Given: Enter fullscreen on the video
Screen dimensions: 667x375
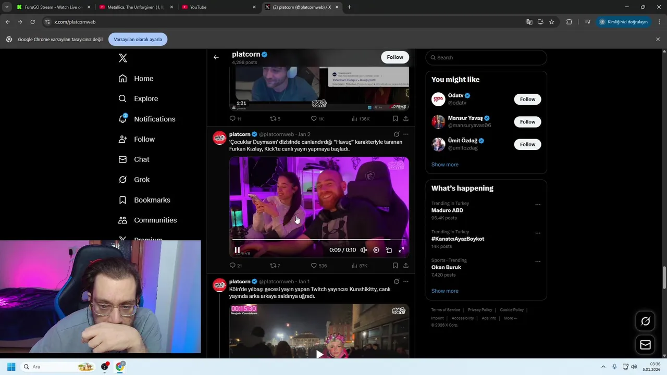Looking at the screenshot, I should [x=401, y=250].
